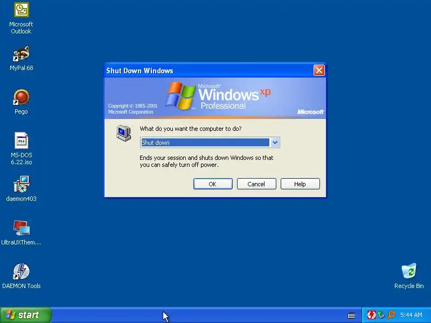The width and height of the screenshot is (431, 323).
Task: Open the Start menu
Action: point(25,315)
